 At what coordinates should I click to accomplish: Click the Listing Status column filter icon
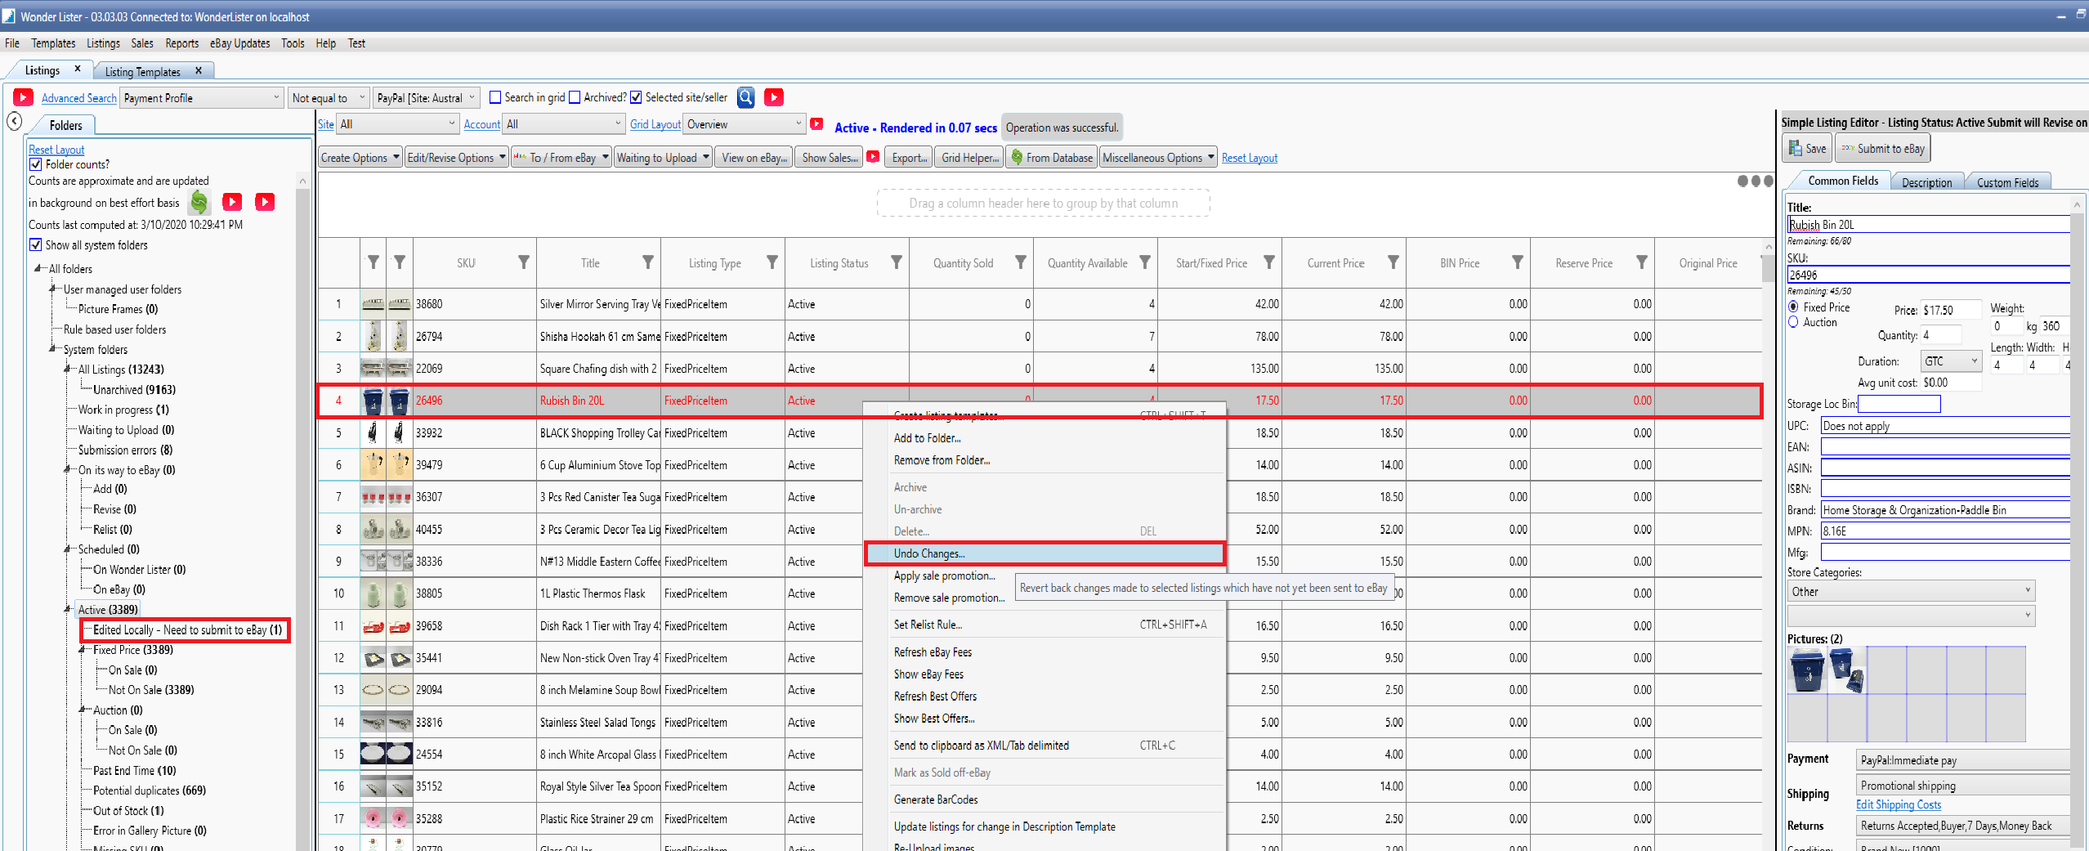897,262
